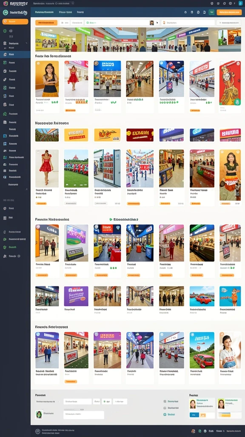Click the green badge icon on the red poster card

coord(237,102)
